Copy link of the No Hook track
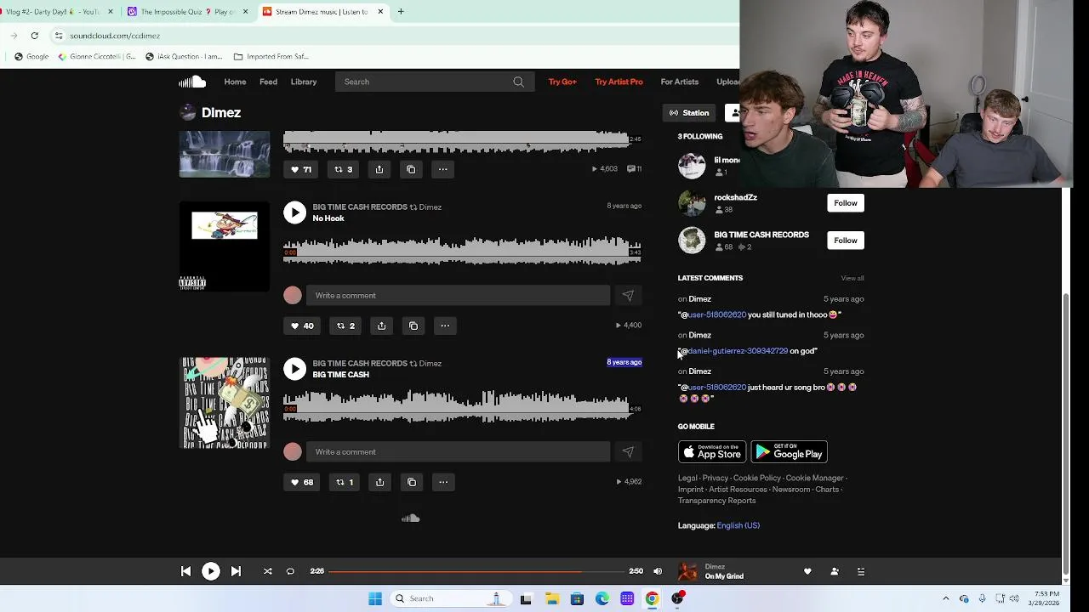The height and width of the screenshot is (612, 1089). pyautogui.click(x=413, y=326)
